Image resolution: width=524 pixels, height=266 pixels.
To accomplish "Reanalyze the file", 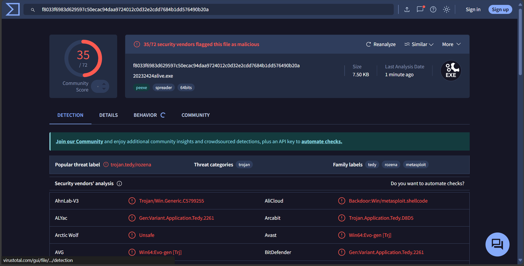I will pos(381,44).
